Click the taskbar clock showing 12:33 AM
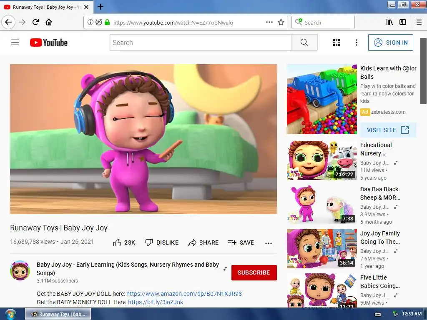This screenshot has height=320, width=427. coord(412,314)
